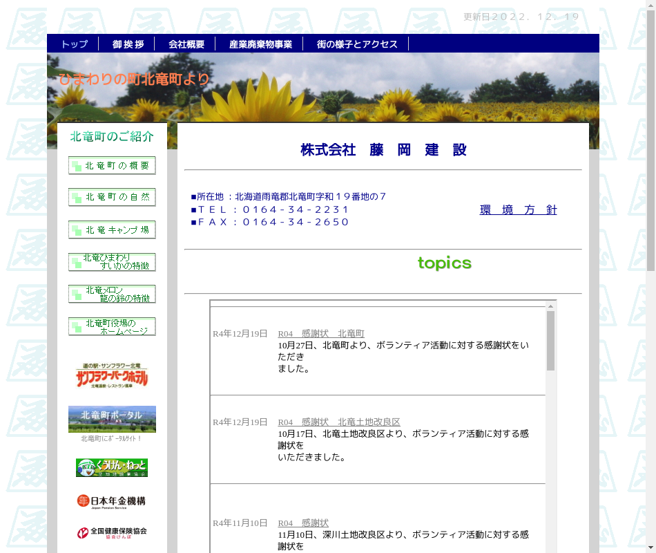The image size is (656, 553).
Task: Select 会社概要 in the navigation bar
Action: 186,44
